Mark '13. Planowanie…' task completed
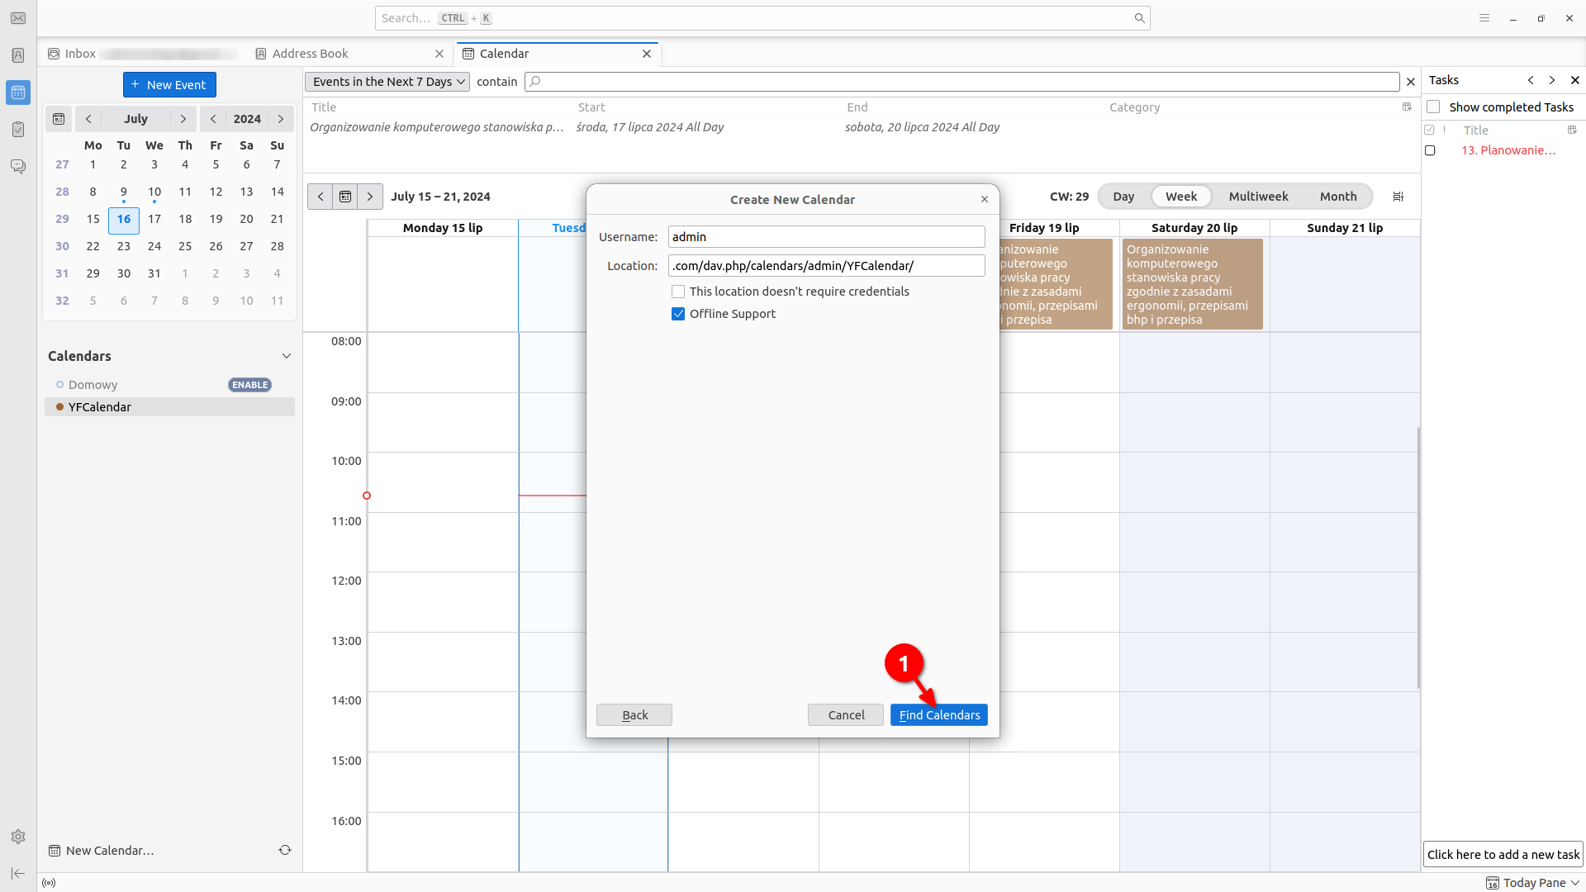Image resolution: width=1586 pixels, height=892 pixels. 1430,150
